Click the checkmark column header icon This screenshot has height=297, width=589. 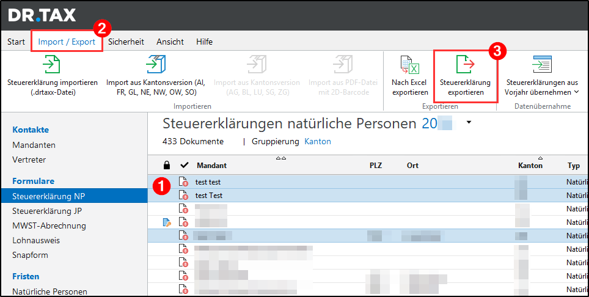pyautogui.click(x=184, y=166)
